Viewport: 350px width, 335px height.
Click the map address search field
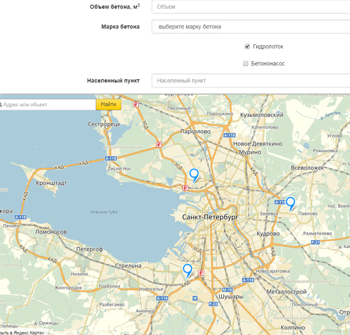(x=48, y=104)
